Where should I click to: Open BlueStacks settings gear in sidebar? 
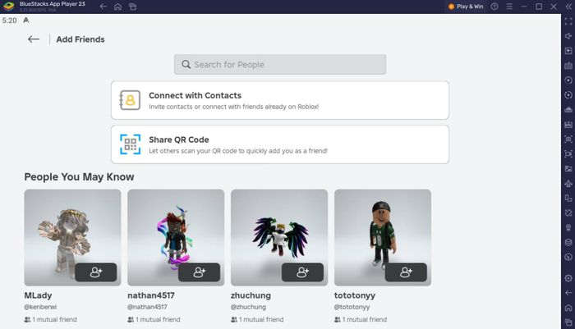pos(568,278)
